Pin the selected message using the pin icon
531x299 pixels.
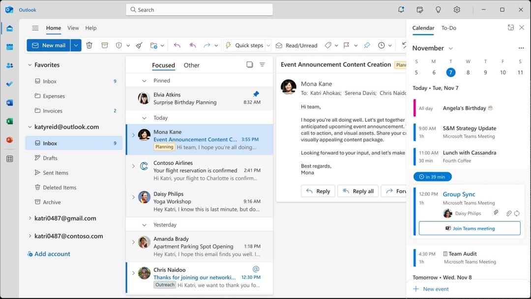coord(367,45)
